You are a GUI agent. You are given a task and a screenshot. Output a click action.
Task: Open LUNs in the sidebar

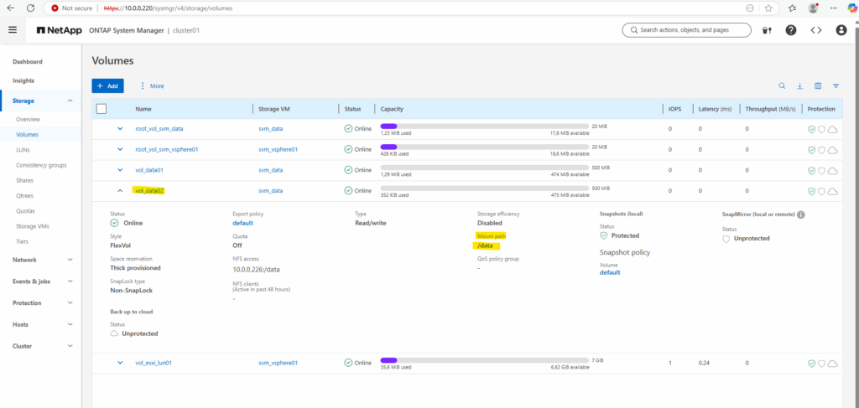tap(23, 149)
